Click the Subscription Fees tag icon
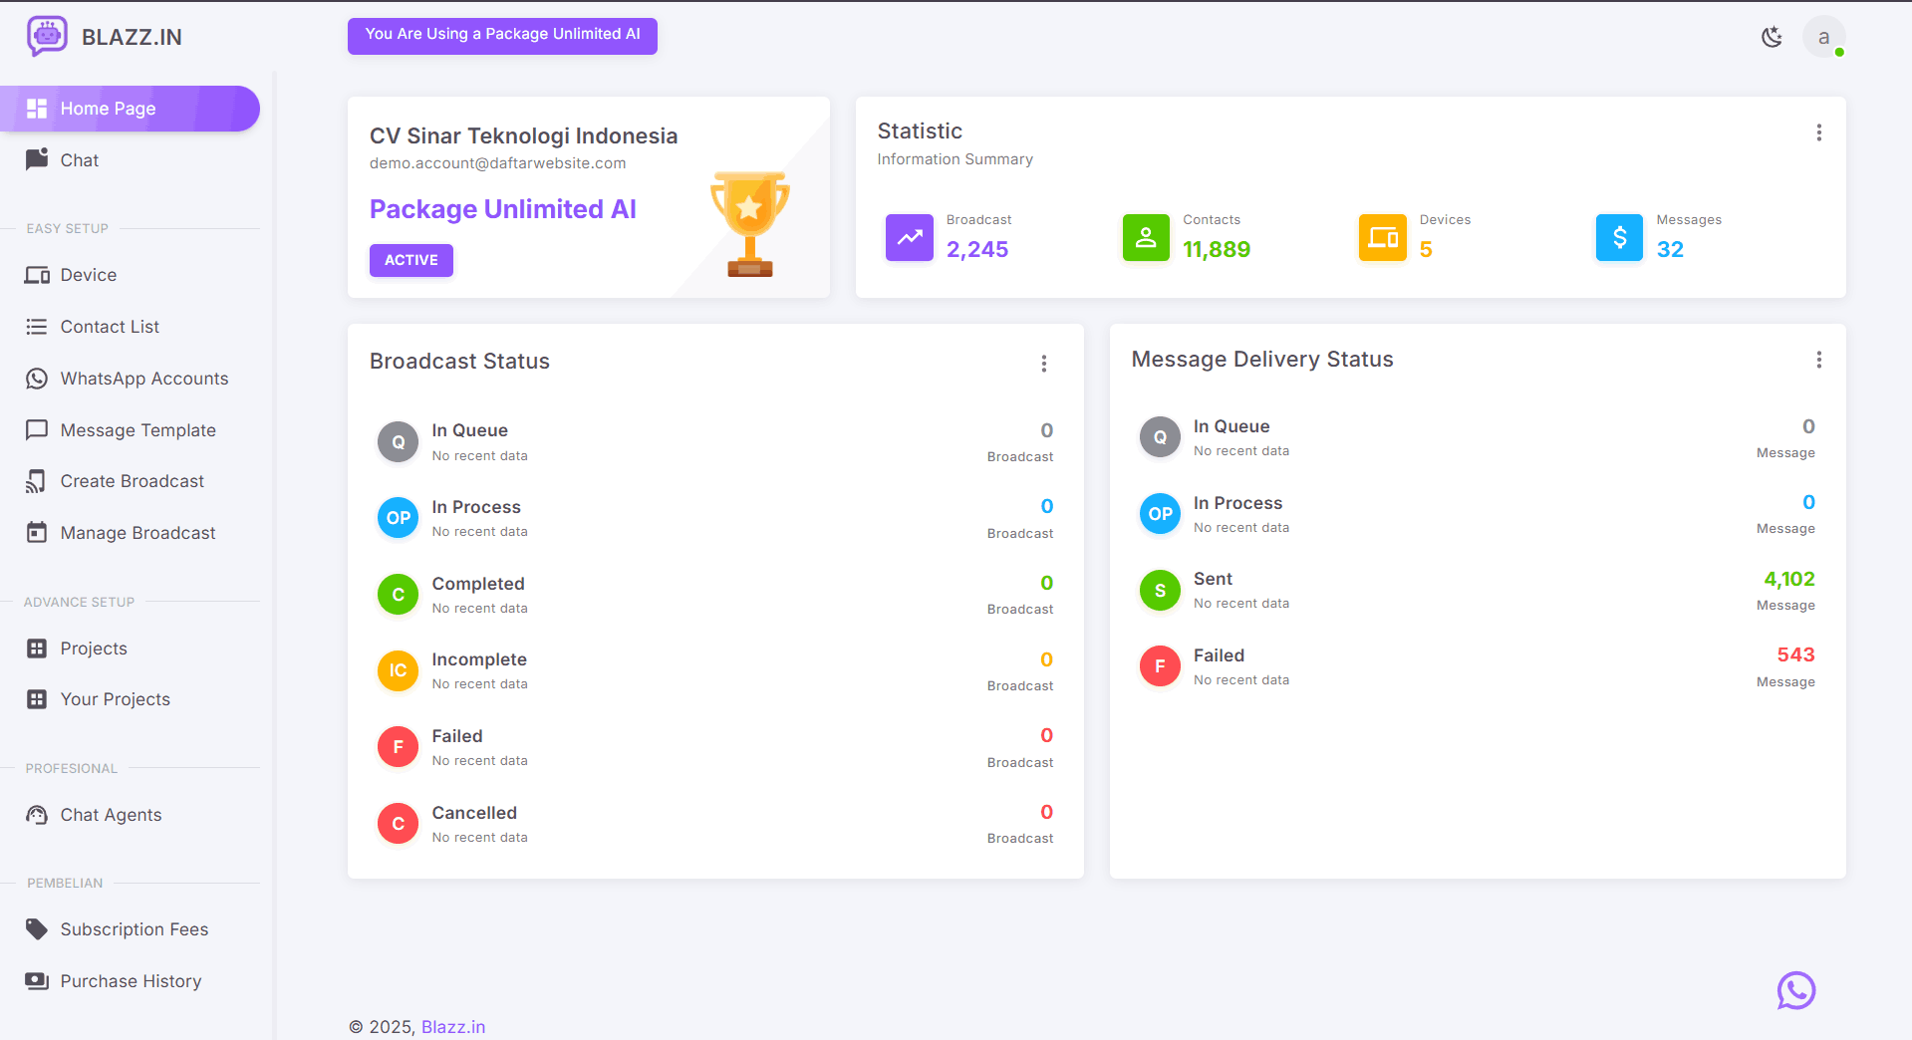 click(x=37, y=929)
